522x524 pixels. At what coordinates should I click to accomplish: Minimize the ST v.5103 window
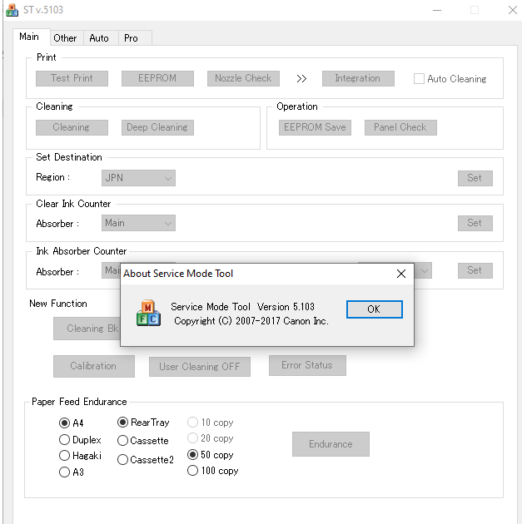[x=437, y=10]
